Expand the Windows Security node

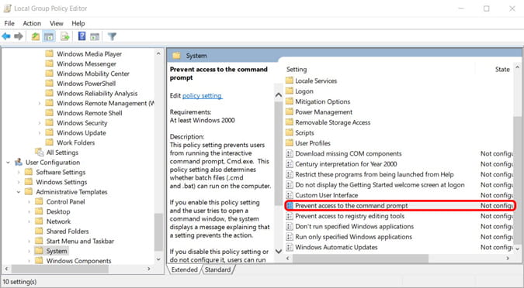pos(40,123)
